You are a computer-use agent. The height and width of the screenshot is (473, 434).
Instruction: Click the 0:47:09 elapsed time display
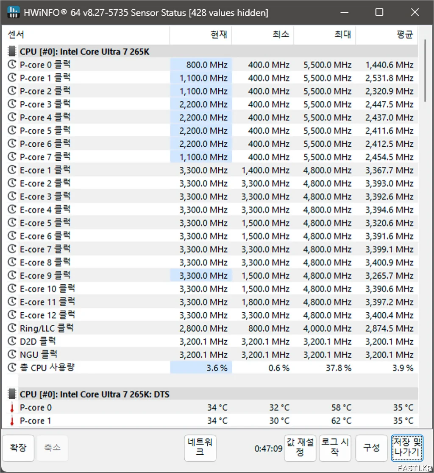(268, 448)
